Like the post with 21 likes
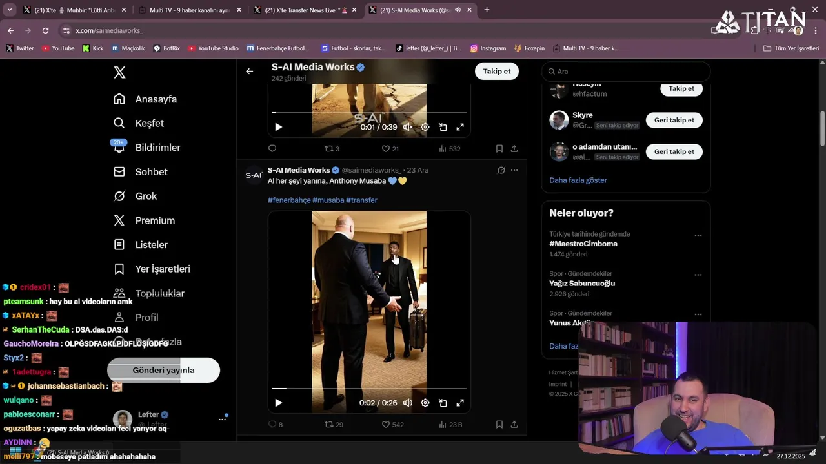Viewport: 826px width, 464px height. coord(390,149)
